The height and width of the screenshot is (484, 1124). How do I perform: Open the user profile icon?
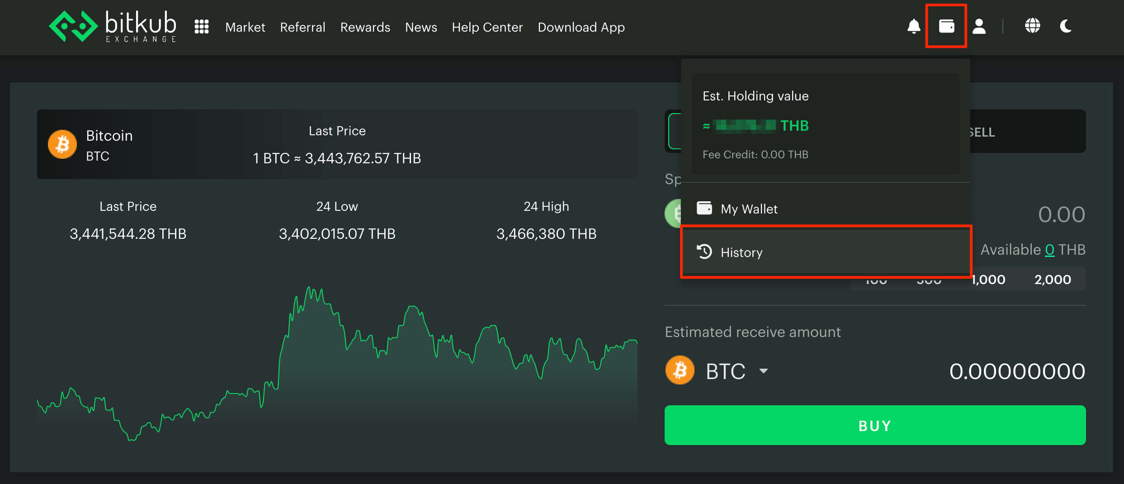click(x=979, y=26)
